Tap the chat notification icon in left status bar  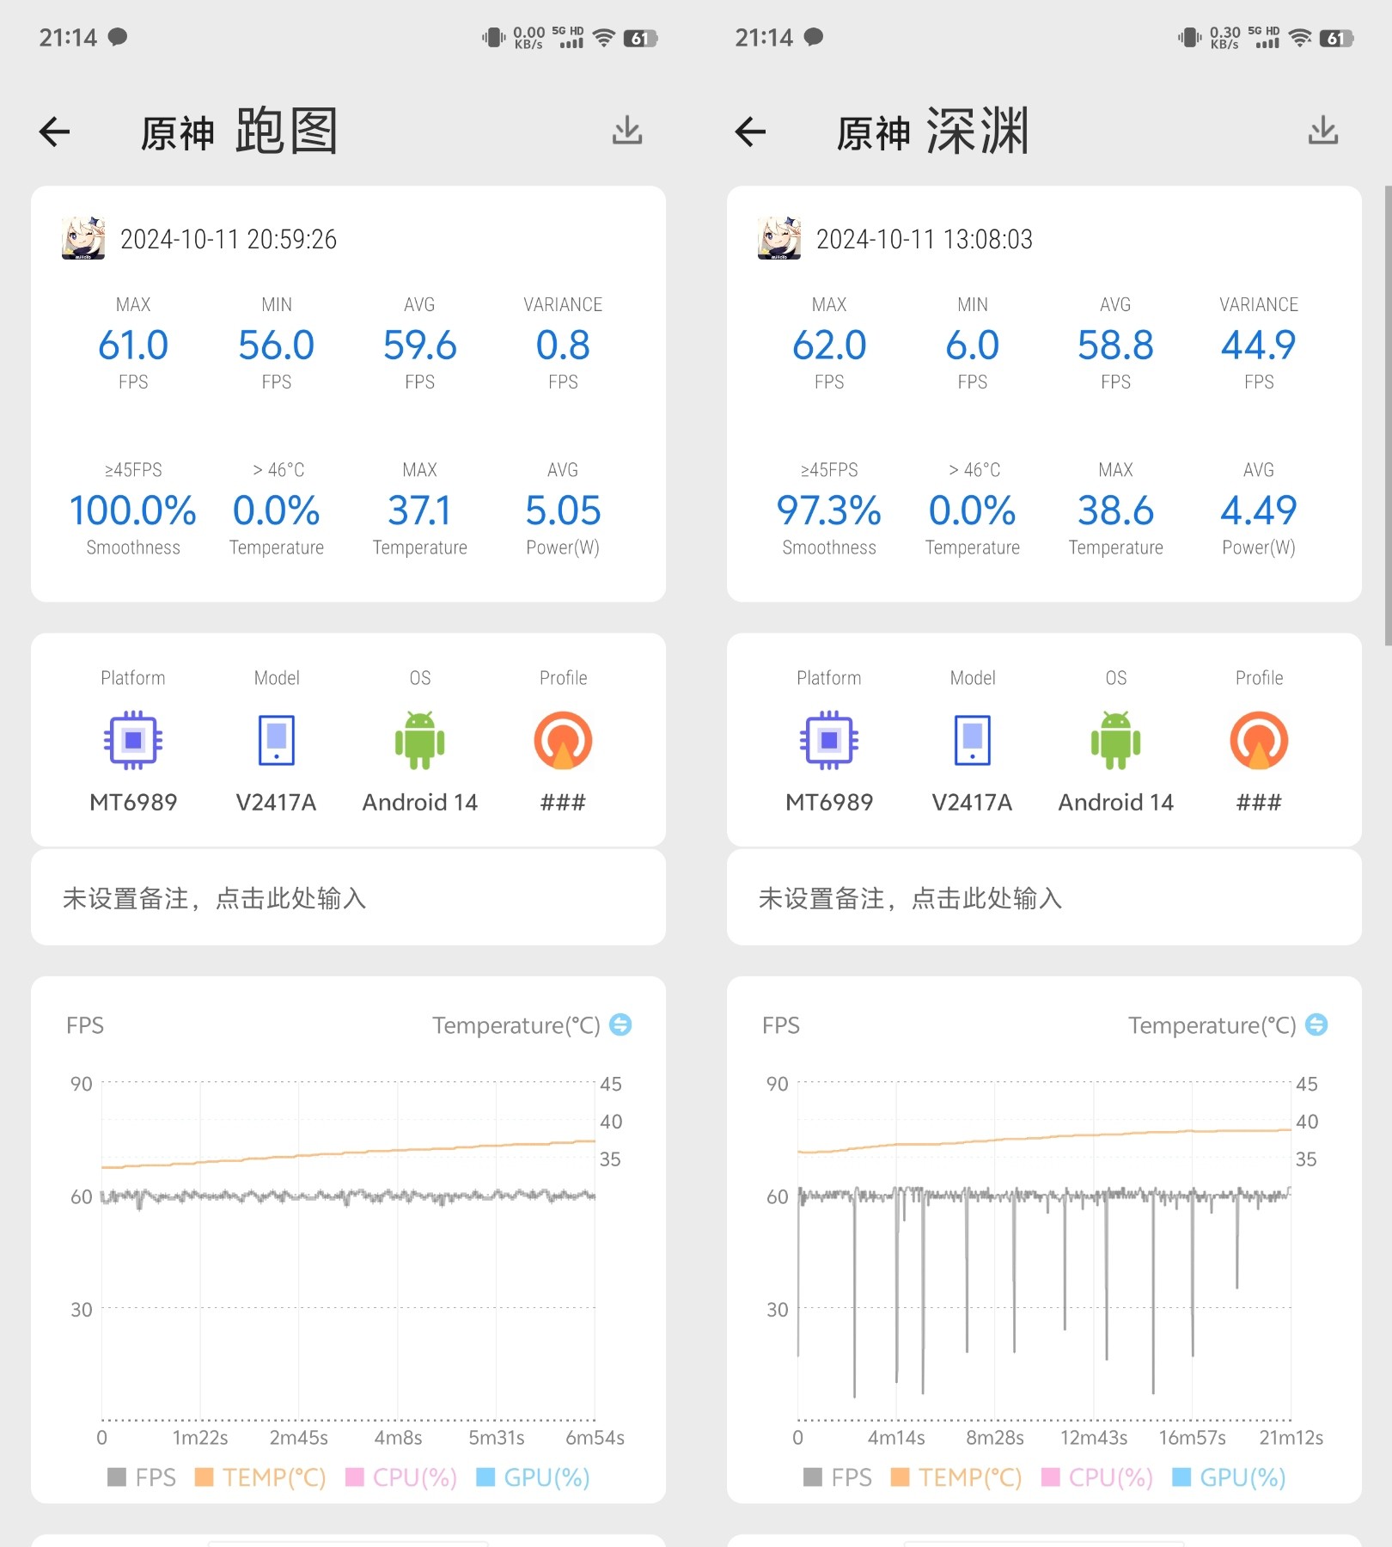click(118, 37)
